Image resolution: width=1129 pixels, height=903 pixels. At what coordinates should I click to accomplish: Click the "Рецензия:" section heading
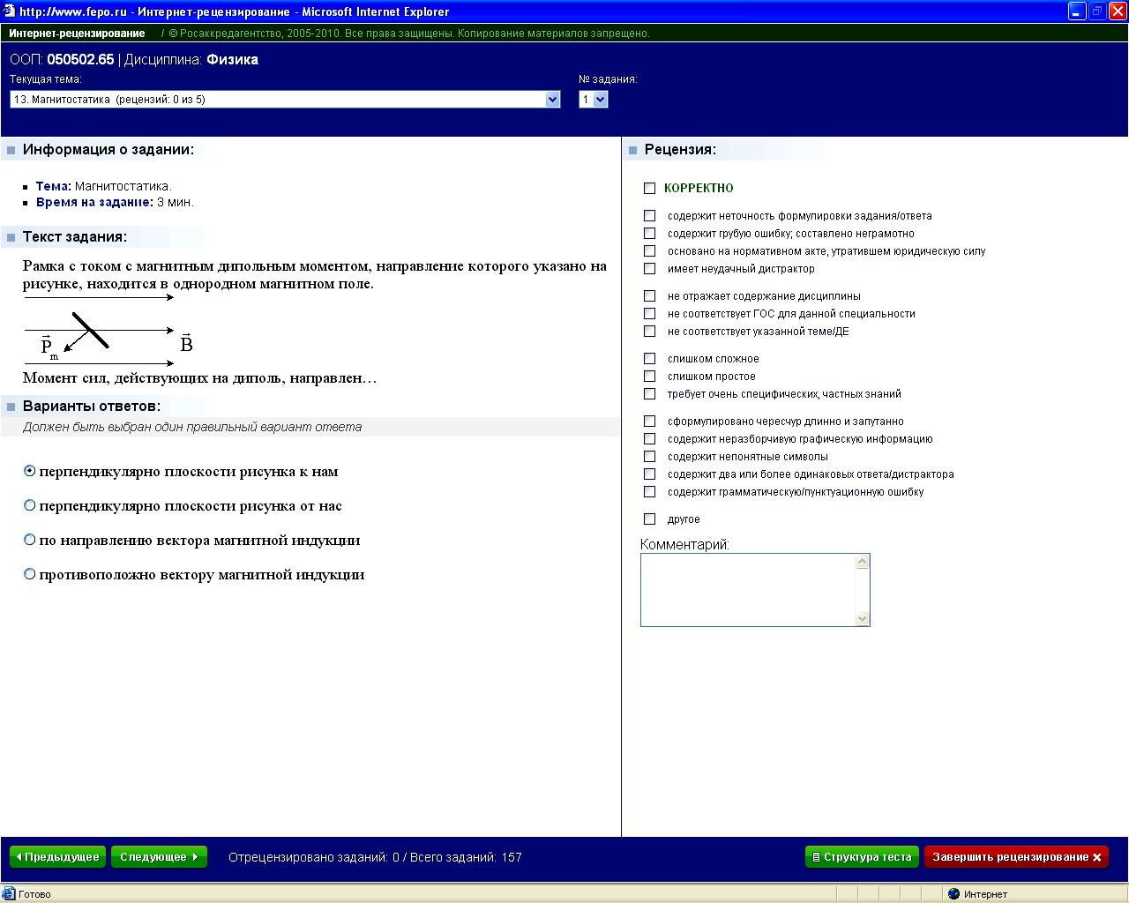pyautogui.click(x=680, y=150)
